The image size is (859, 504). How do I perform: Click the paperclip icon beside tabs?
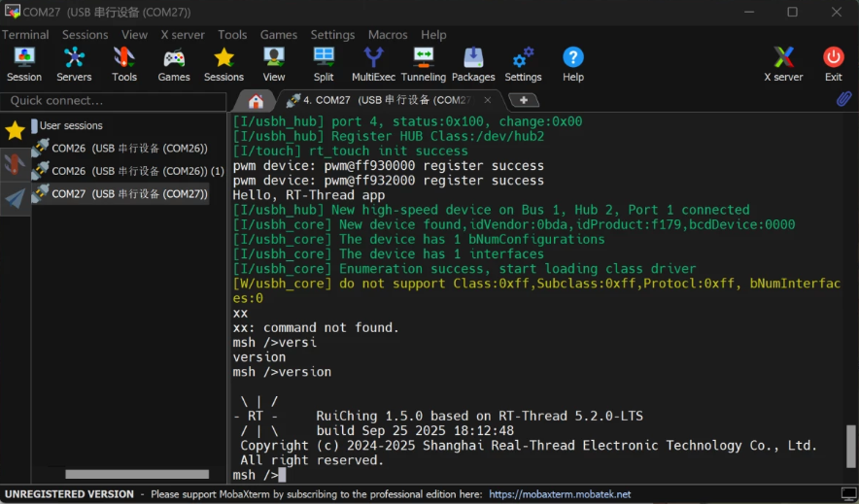[843, 99]
